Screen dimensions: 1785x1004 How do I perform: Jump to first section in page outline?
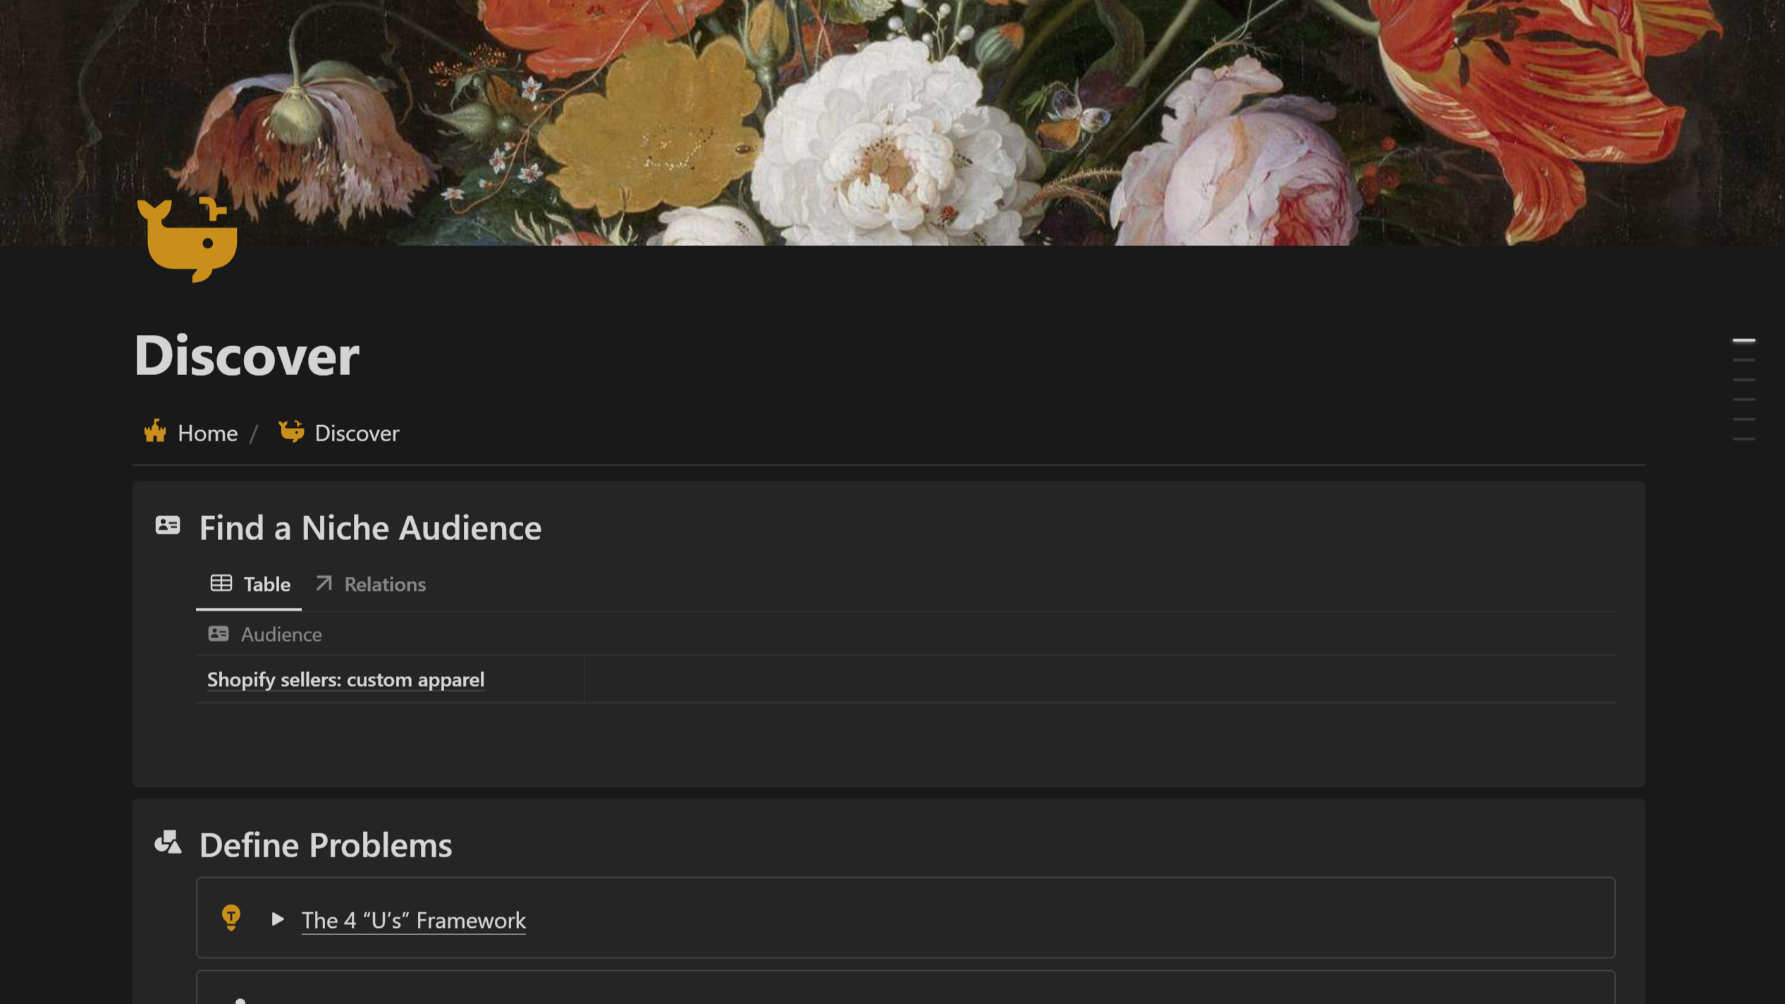coord(1744,341)
